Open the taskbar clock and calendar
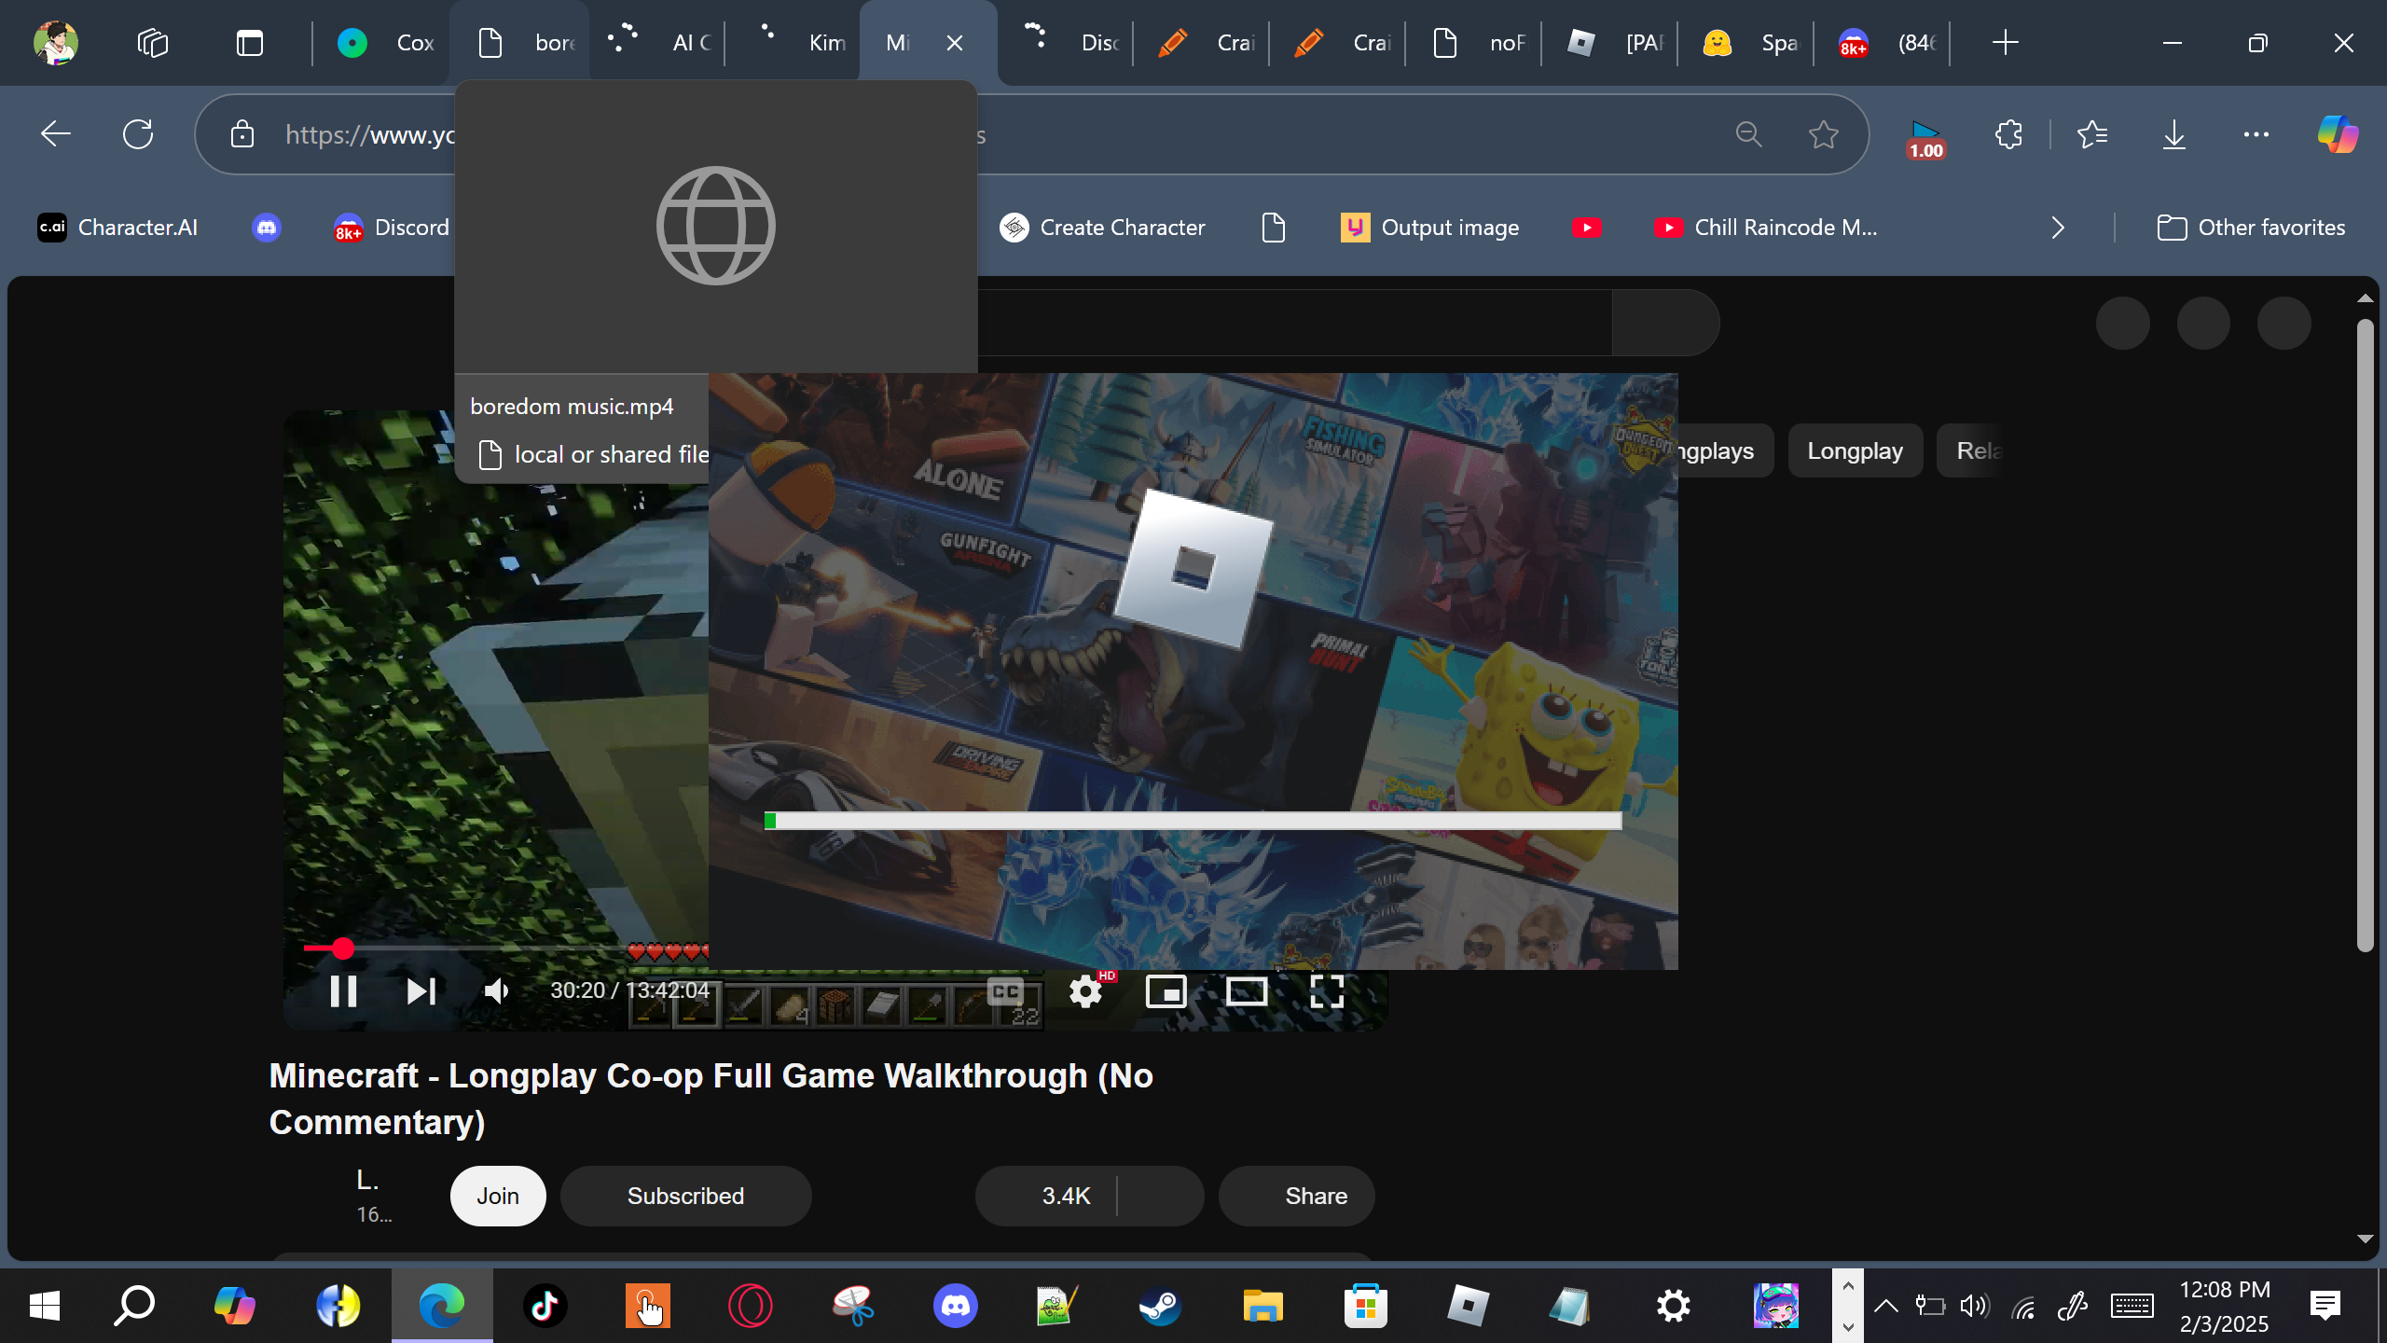2387x1343 pixels. pos(2225,1306)
